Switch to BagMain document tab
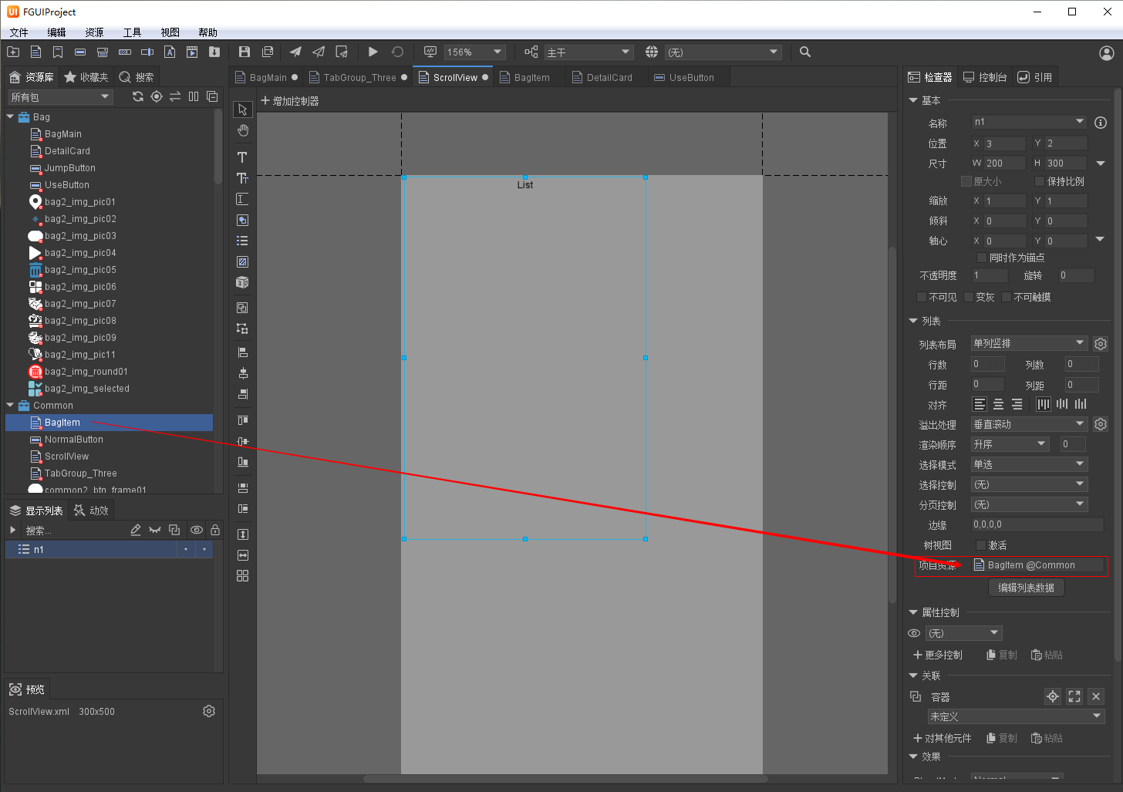 tap(267, 77)
